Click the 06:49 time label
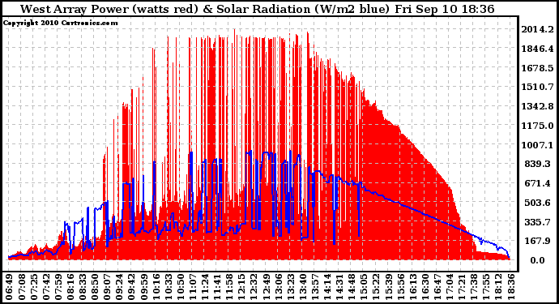The height and width of the screenshot is (304, 559). 9,286
